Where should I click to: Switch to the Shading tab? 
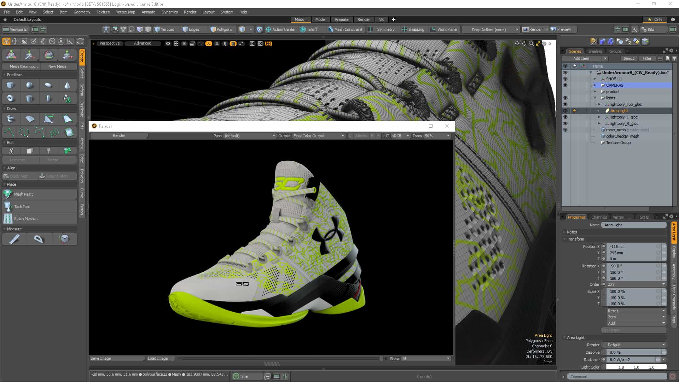click(x=595, y=51)
